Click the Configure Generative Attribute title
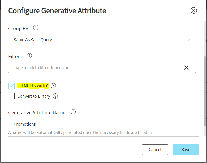Viewport: 207px width, 163px height. tap(57, 11)
